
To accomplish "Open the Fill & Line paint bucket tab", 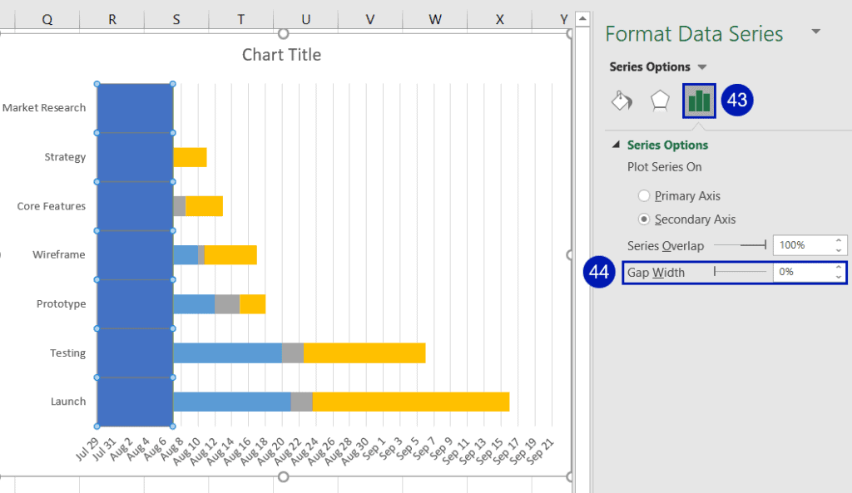I will (621, 101).
